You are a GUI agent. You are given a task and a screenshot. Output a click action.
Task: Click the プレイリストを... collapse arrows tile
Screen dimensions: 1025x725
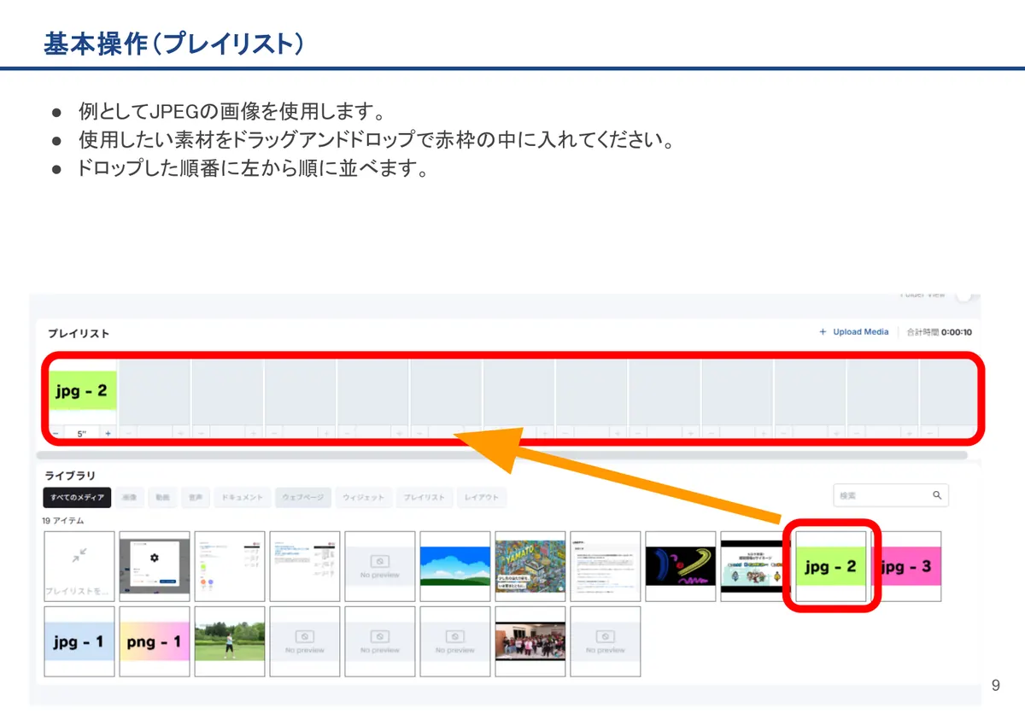pyautogui.click(x=79, y=564)
